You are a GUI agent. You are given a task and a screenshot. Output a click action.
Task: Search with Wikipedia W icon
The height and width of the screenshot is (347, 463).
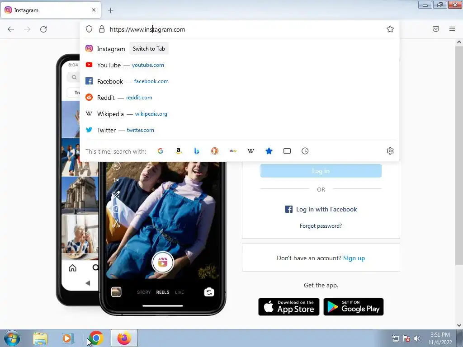click(250, 151)
